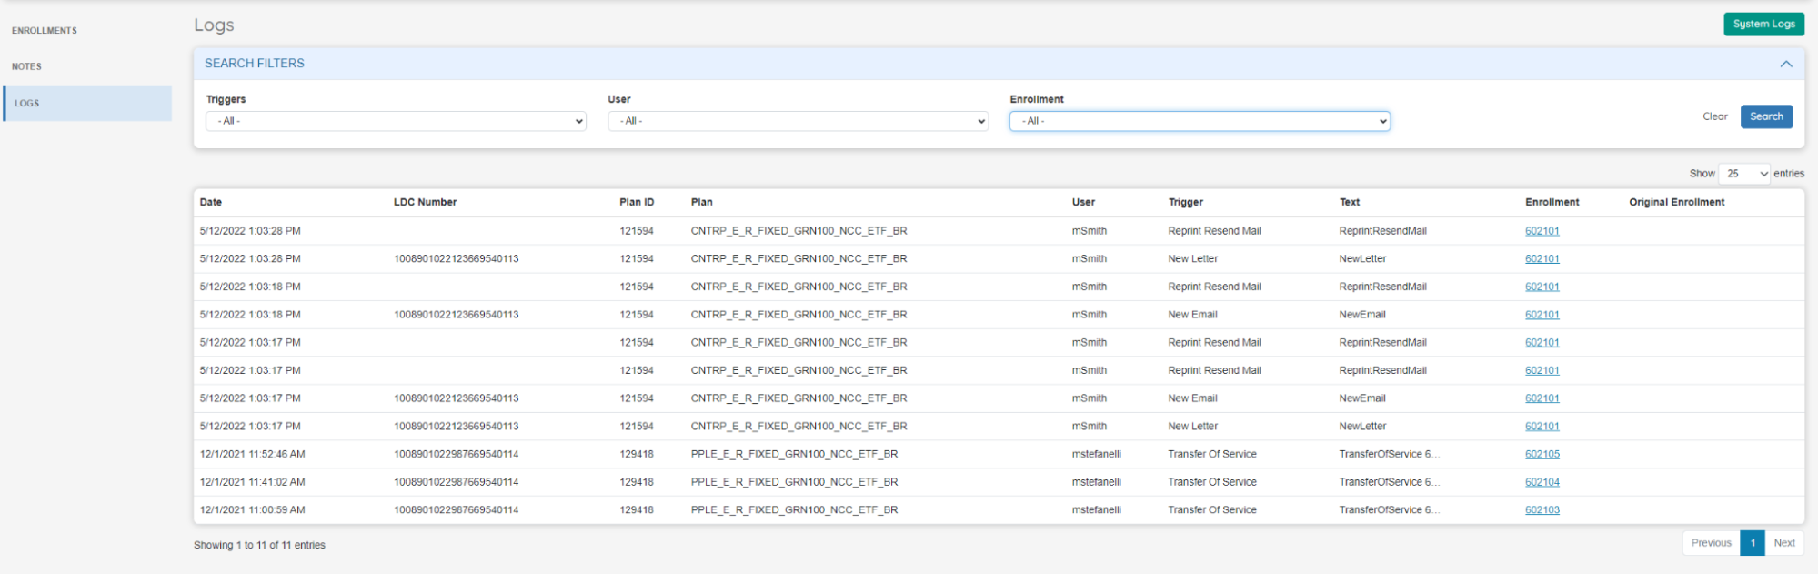Open enrollment 602101 in 1:03:18 PM New Email row
Screen dimensions: 1818x574
pos(1542,316)
